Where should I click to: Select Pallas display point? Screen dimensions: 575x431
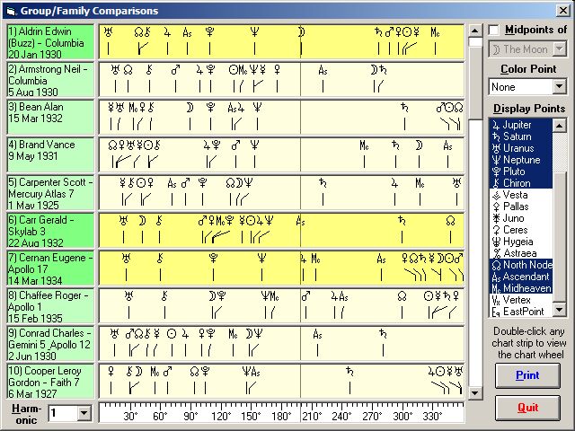click(x=521, y=207)
